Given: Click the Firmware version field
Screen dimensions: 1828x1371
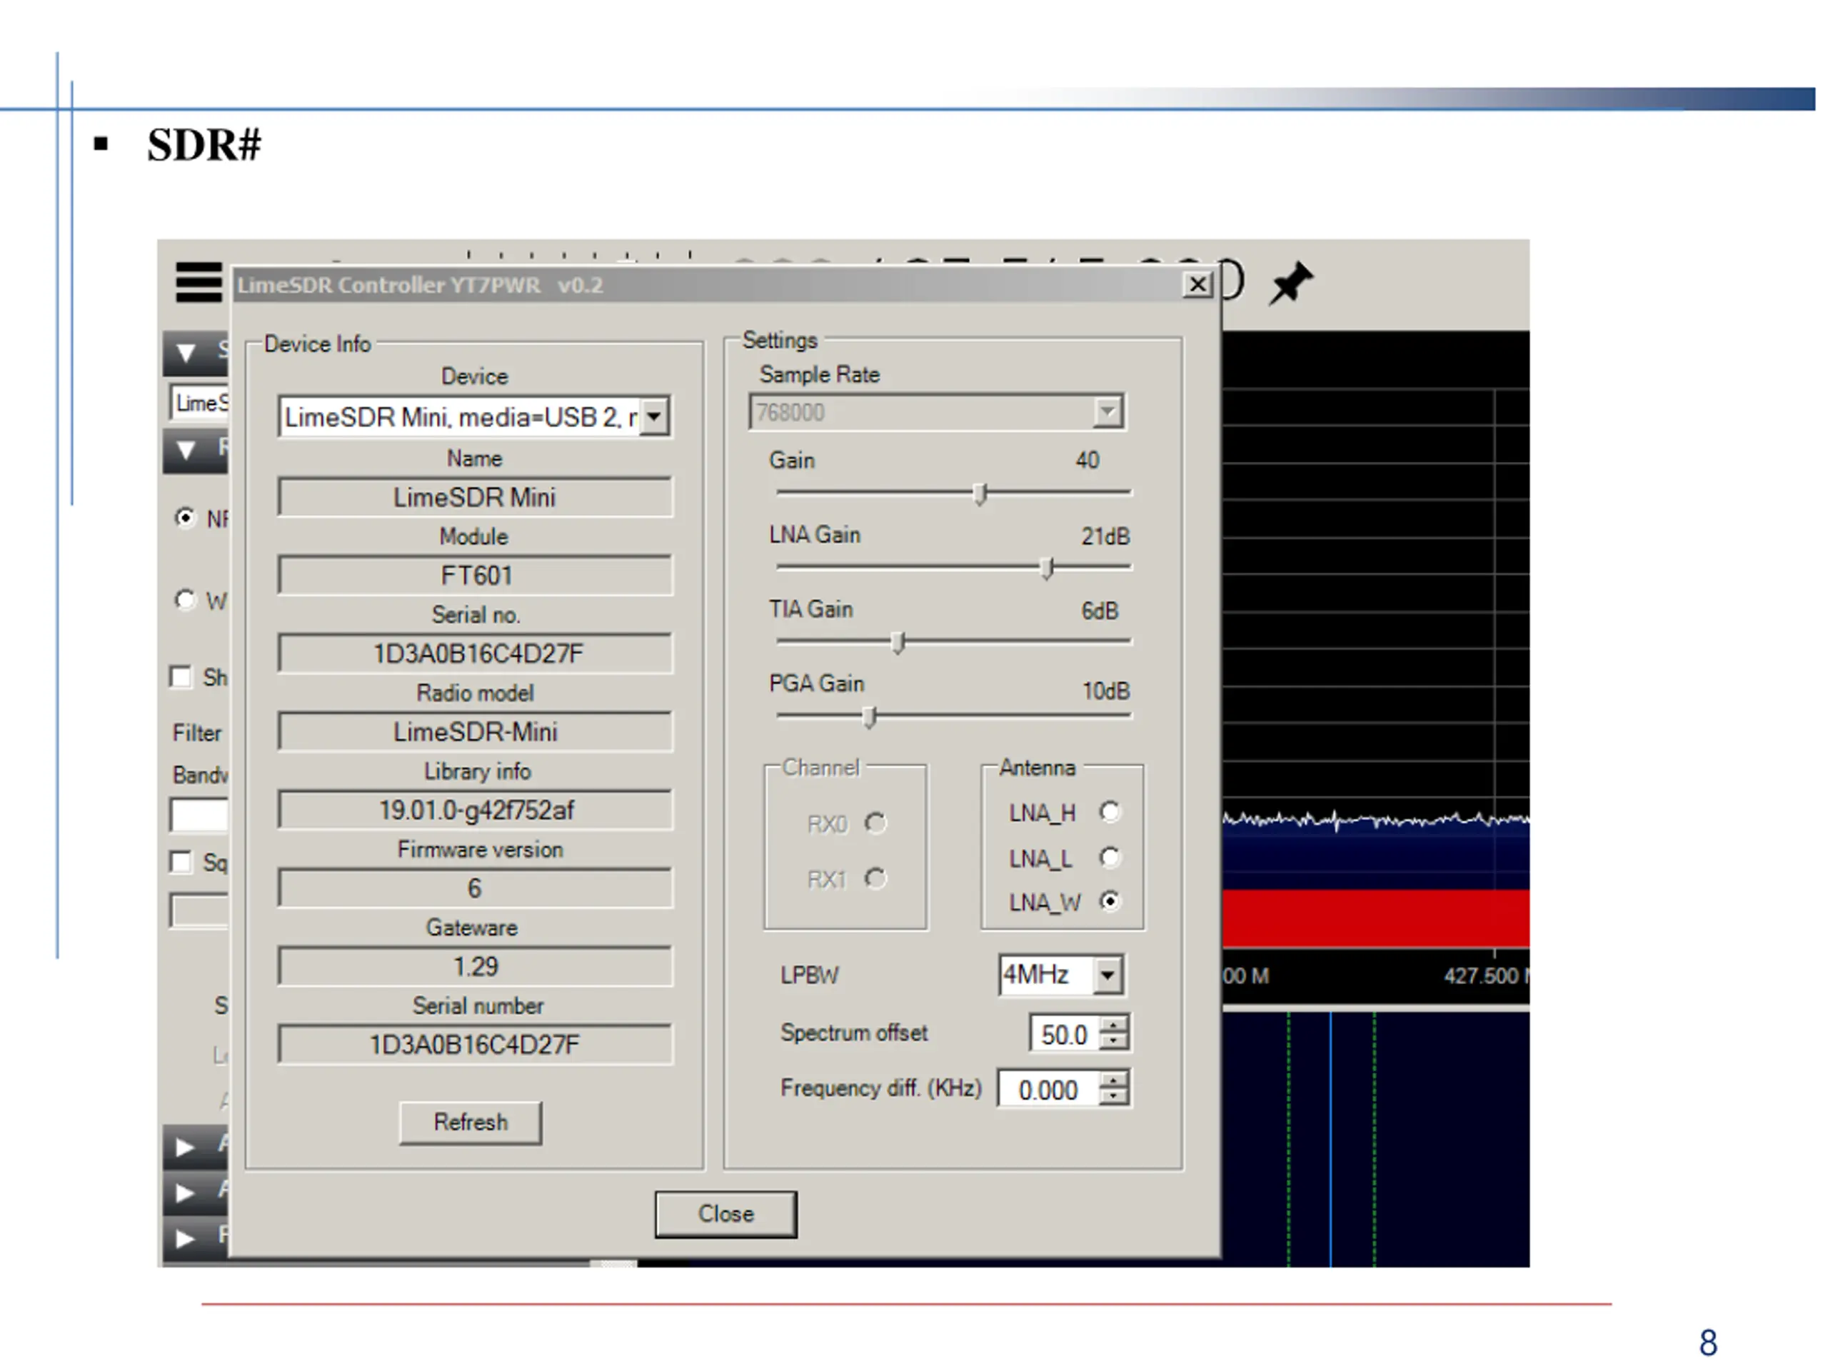Looking at the screenshot, I should (x=475, y=888).
